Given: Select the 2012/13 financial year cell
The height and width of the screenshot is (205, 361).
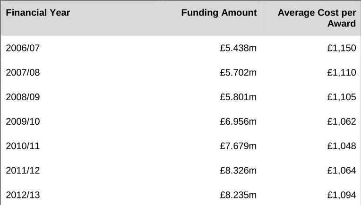Looking at the screenshot, I should [23, 195].
